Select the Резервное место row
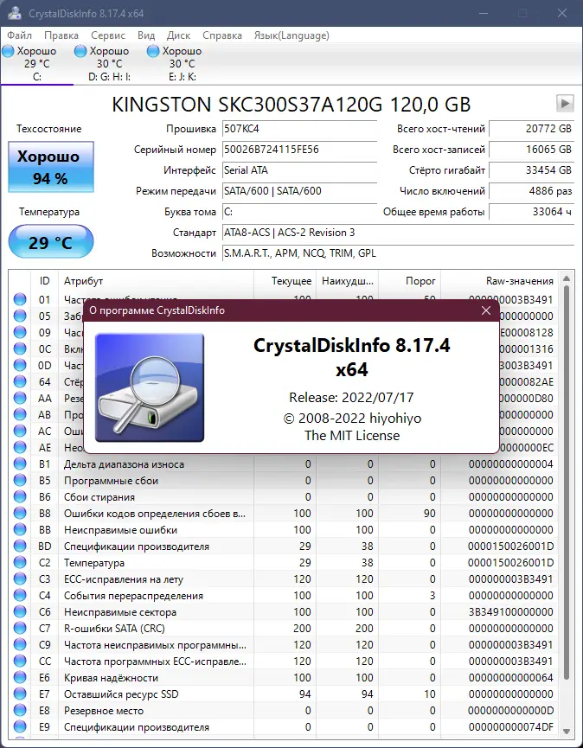This screenshot has width=583, height=748. [x=284, y=711]
